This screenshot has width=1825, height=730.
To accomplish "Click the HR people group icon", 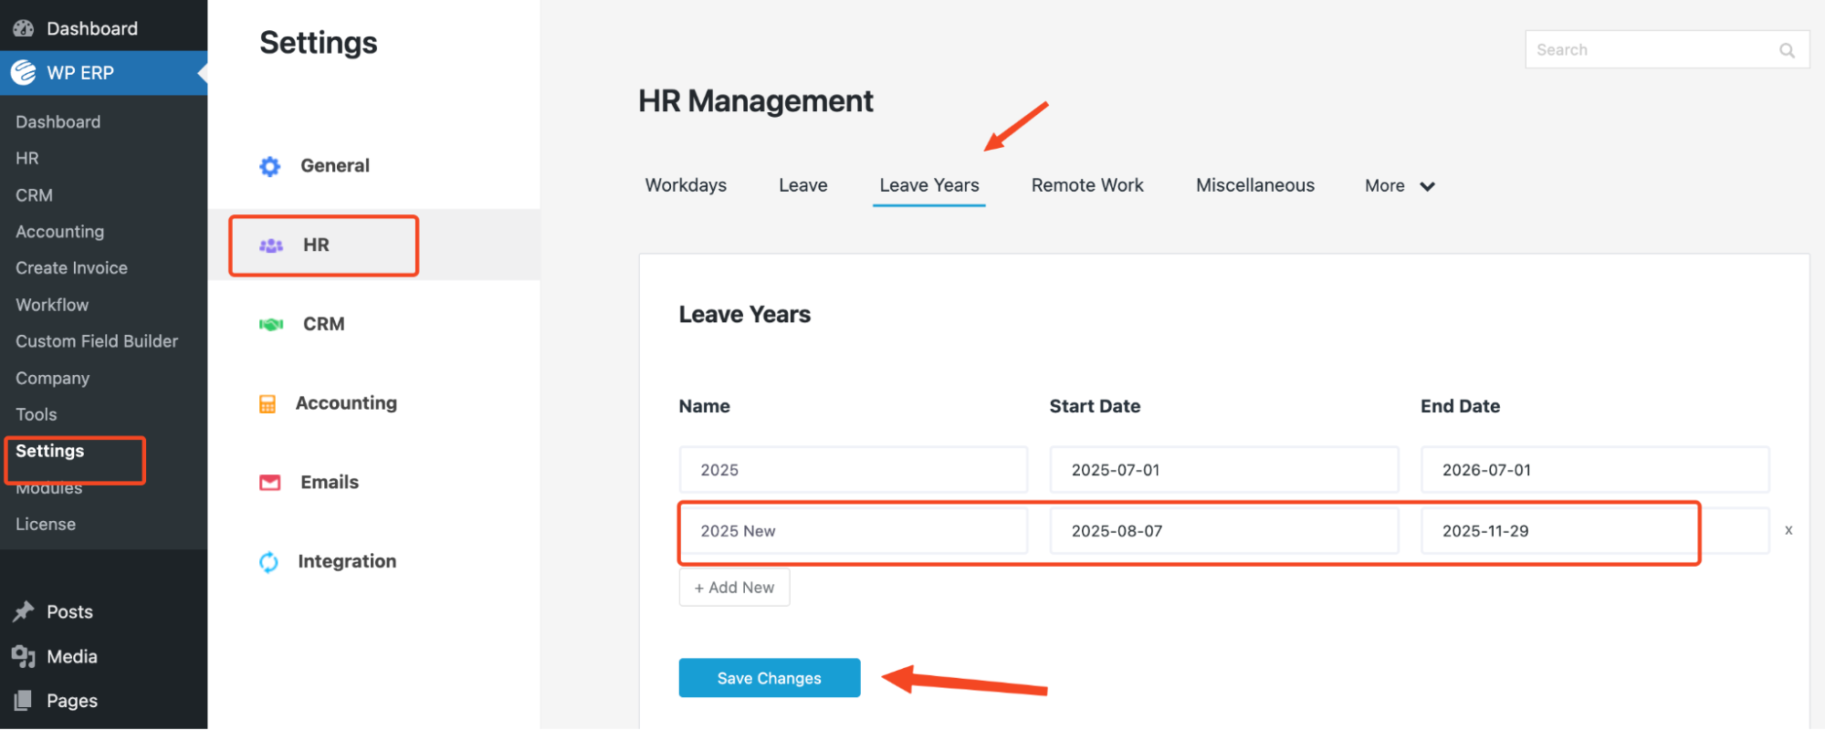I will click(x=271, y=245).
